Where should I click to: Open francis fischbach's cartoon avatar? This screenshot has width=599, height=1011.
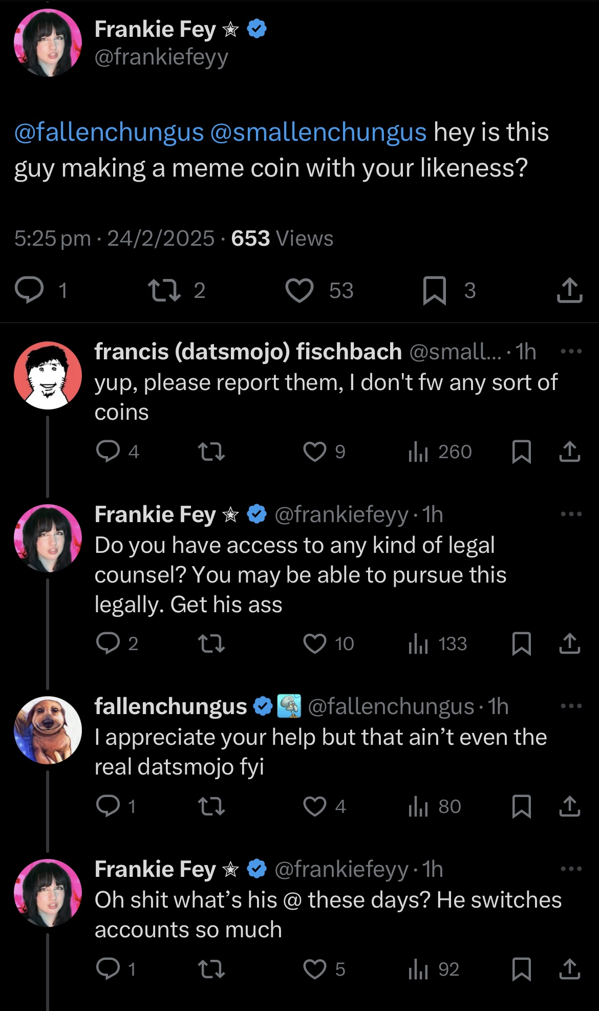coord(48,375)
